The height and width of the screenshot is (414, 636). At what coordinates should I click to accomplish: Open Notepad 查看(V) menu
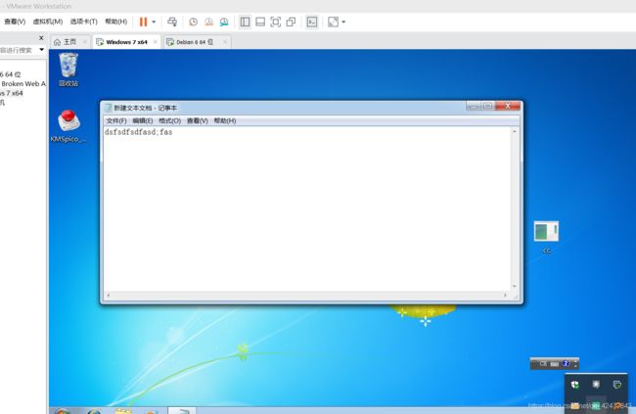coord(197,120)
